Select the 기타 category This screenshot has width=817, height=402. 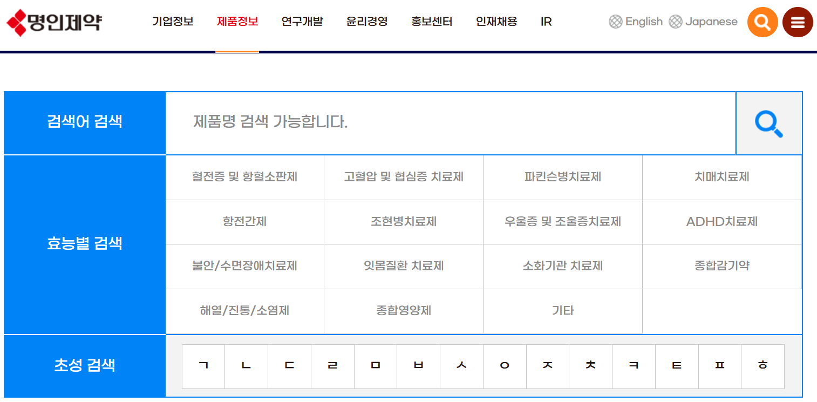tap(562, 310)
